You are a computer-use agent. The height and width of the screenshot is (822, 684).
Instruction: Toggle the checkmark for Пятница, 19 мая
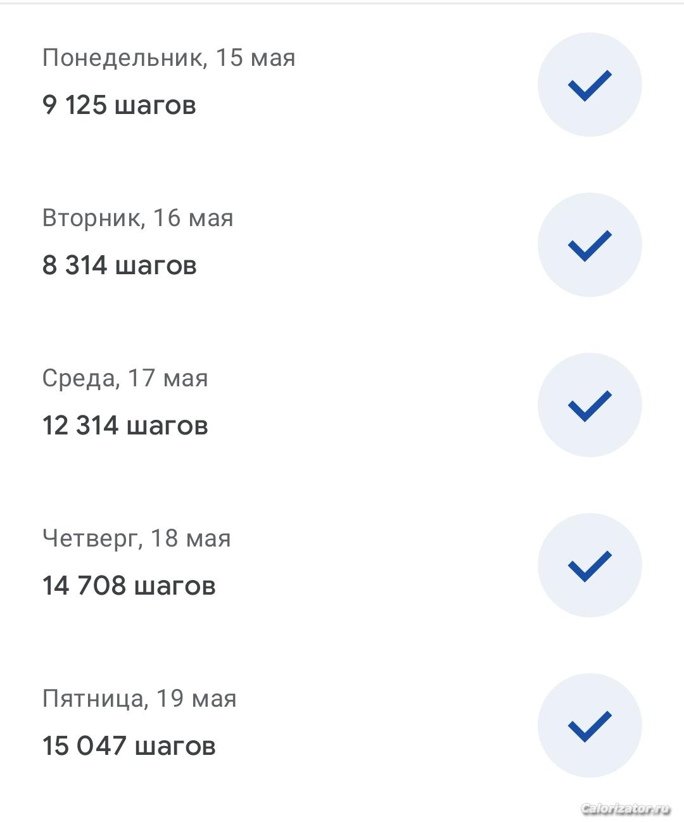(x=590, y=726)
